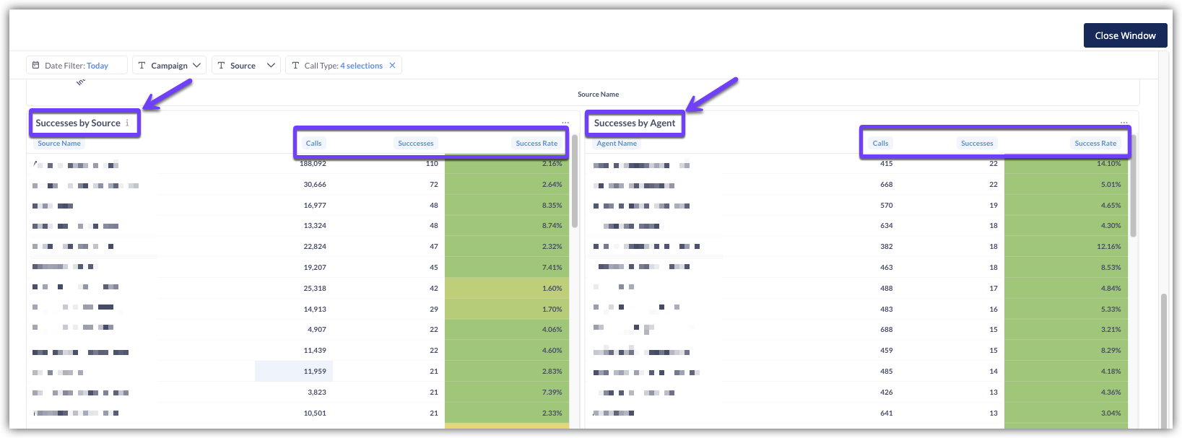This screenshot has width=1182, height=438.
Task: Open the Date Filter Today selector
Action: pos(97,66)
